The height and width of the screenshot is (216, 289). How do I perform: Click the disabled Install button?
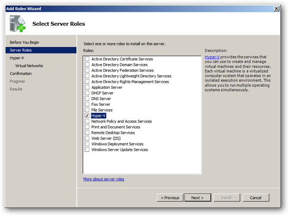[226, 198]
